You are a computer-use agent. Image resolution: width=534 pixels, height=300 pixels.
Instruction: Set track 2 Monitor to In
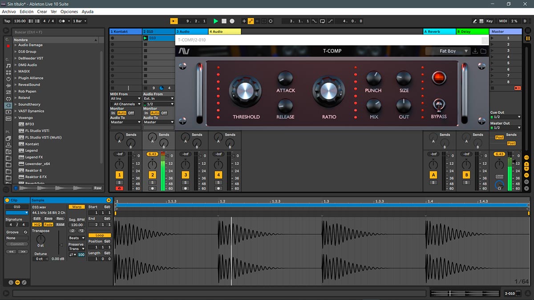pyautogui.click(x=146, y=113)
